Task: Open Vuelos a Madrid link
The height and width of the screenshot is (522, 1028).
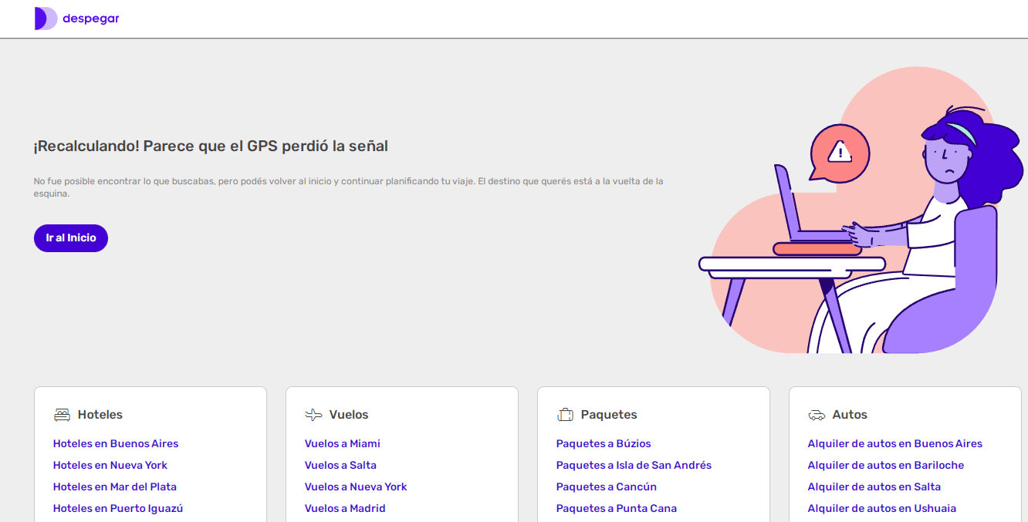Action: (345, 508)
